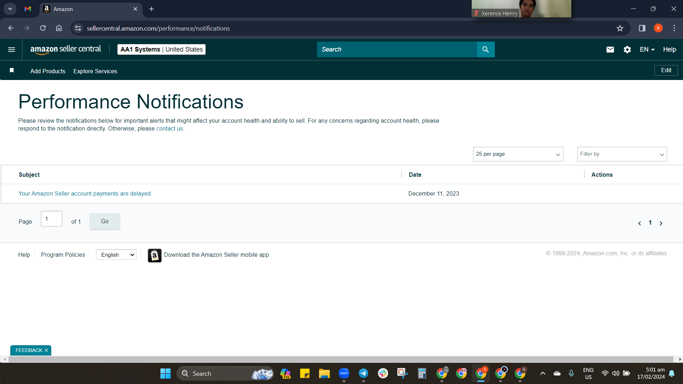This screenshot has height=384, width=683.
Task: Open Telegram from the taskbar
Action: coord(363,373)
